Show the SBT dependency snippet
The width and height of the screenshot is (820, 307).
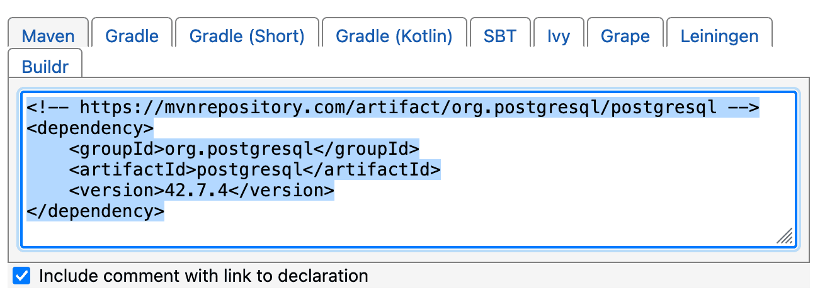499,36
